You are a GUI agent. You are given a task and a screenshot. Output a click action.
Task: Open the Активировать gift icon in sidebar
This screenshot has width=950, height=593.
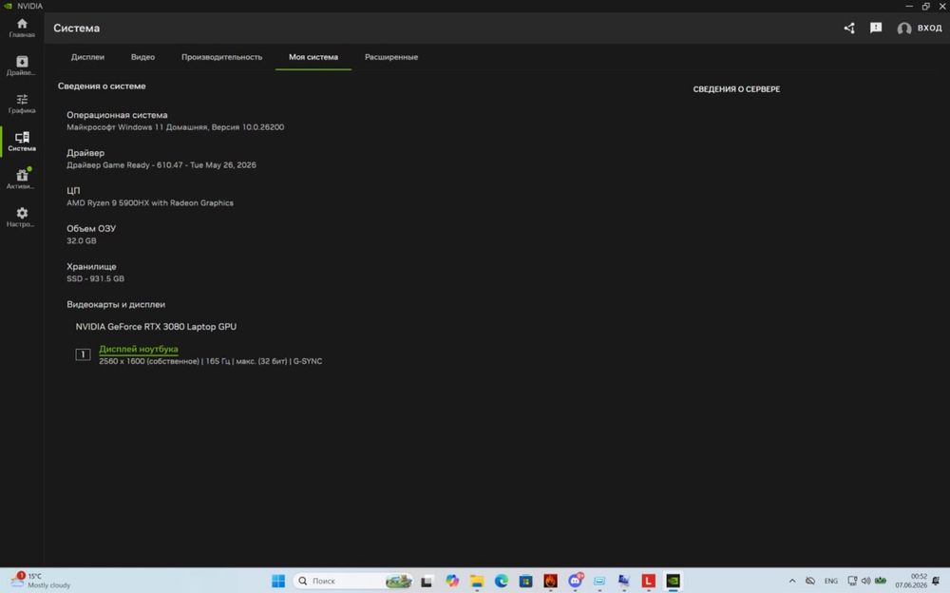pos(22,180)
